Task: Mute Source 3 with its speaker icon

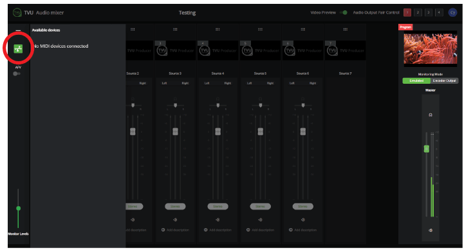Action: click(175, 220)
